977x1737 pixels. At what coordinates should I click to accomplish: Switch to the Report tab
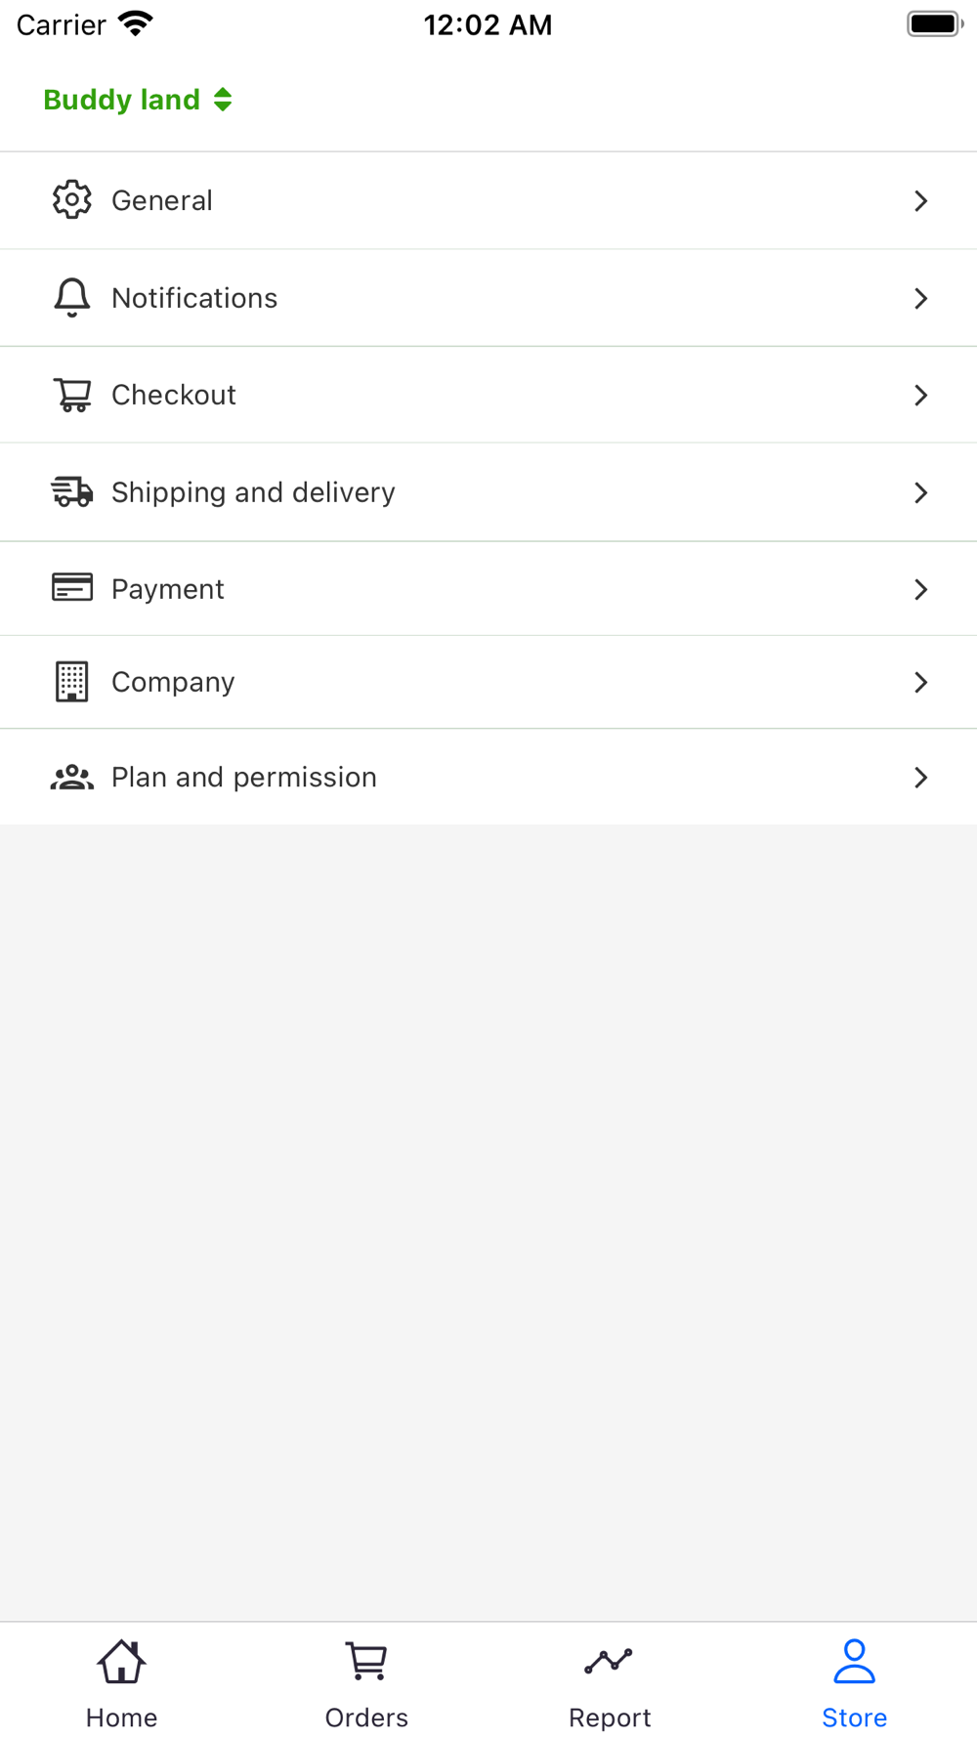(x=610, y=1682)
